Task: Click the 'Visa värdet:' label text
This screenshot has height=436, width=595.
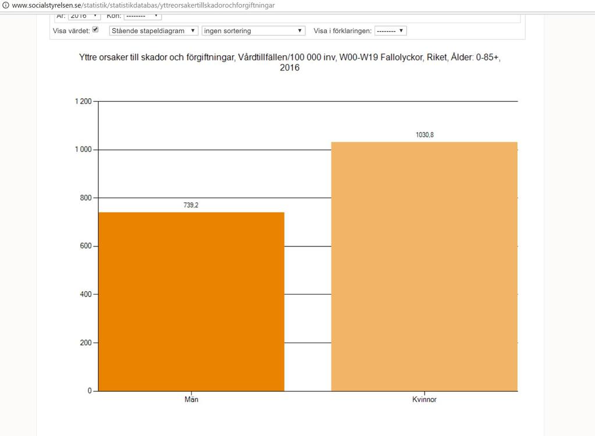Action: [x=72, y=31]
